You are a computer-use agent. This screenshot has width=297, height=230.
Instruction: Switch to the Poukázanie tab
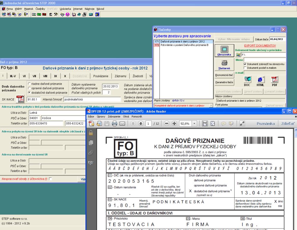[101, 76]
